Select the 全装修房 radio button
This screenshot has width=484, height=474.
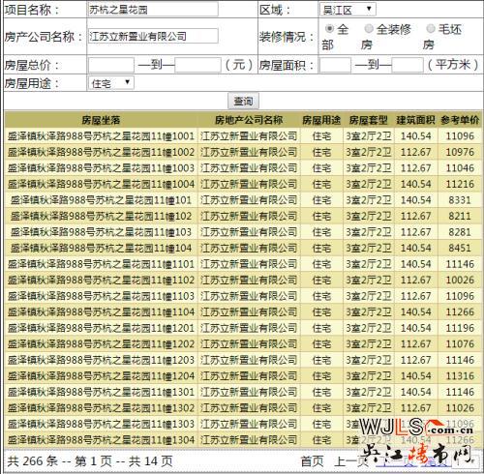pyautogui.click(x=369, y=29)
